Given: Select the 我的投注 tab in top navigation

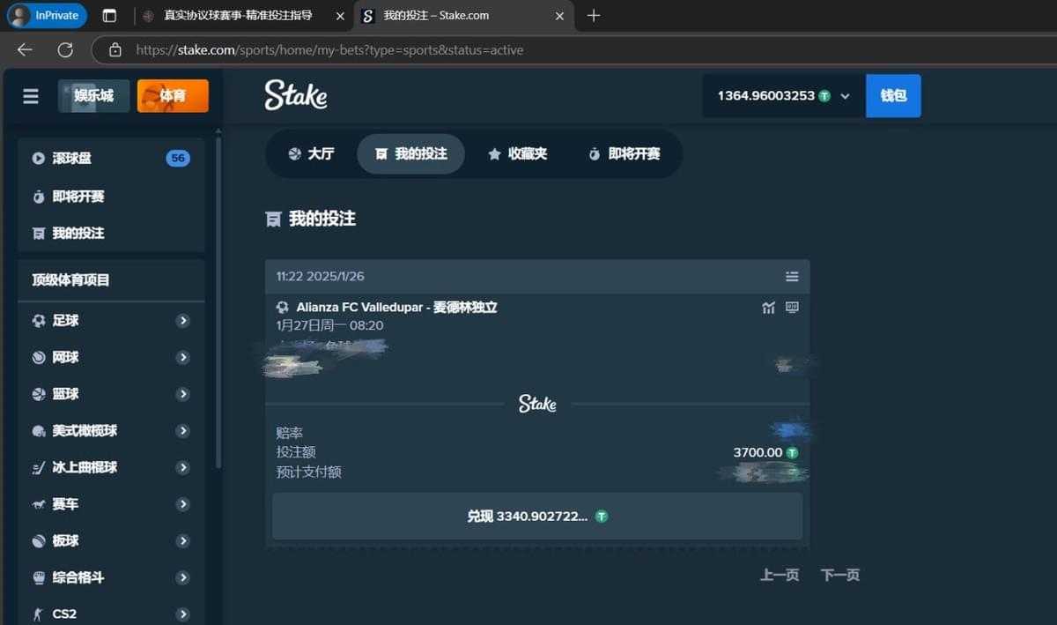Looking at the screenshot, I should [x=410, y=153].
